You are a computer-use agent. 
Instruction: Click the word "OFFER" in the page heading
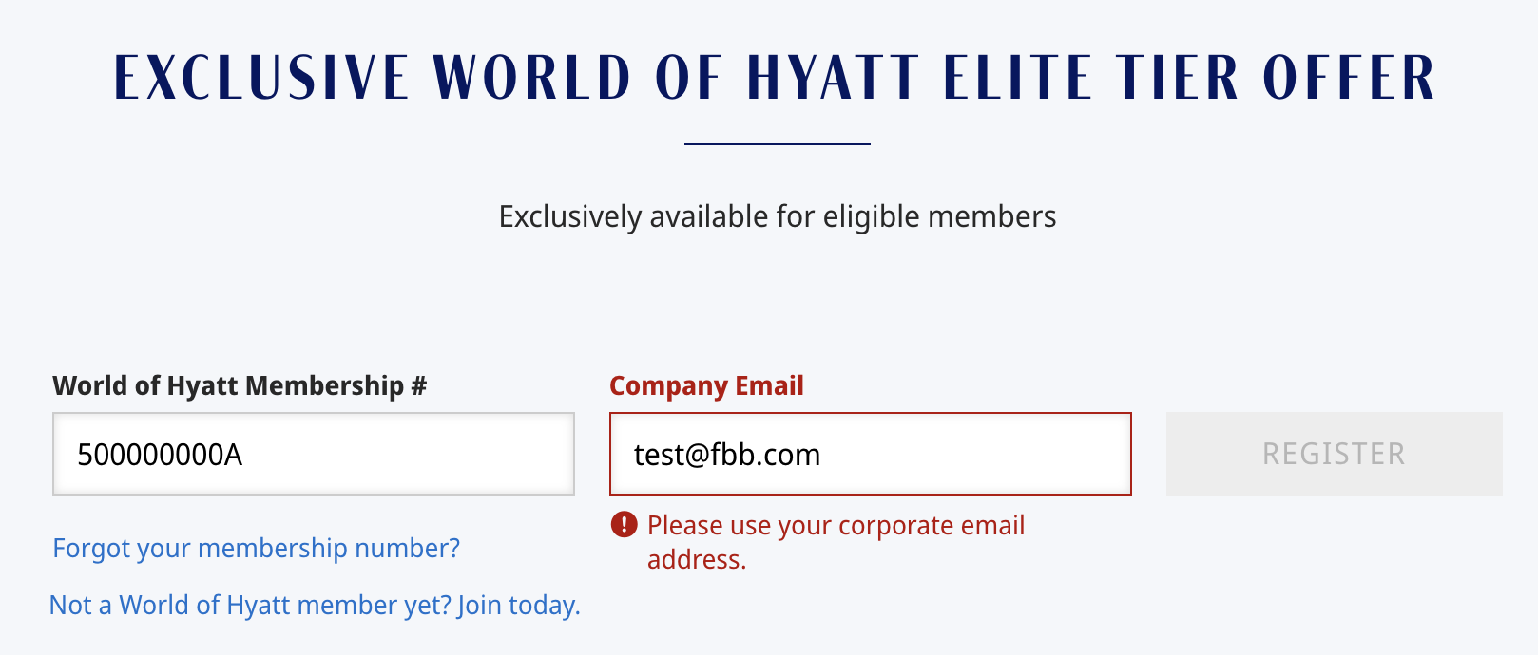point(1349,78)
